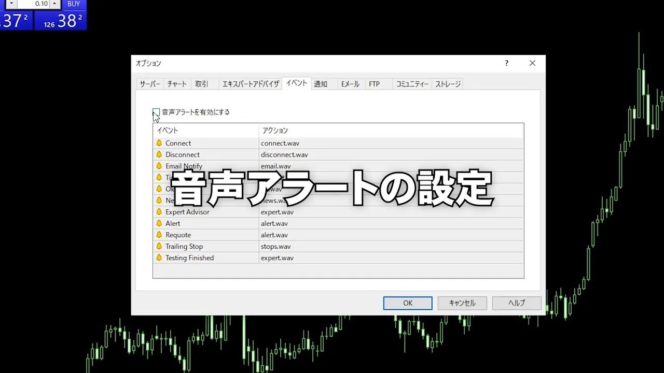The image size is (664, 373).
Task: Click the アクション column header
Action: pyautogui.click(x=391, y=131)
